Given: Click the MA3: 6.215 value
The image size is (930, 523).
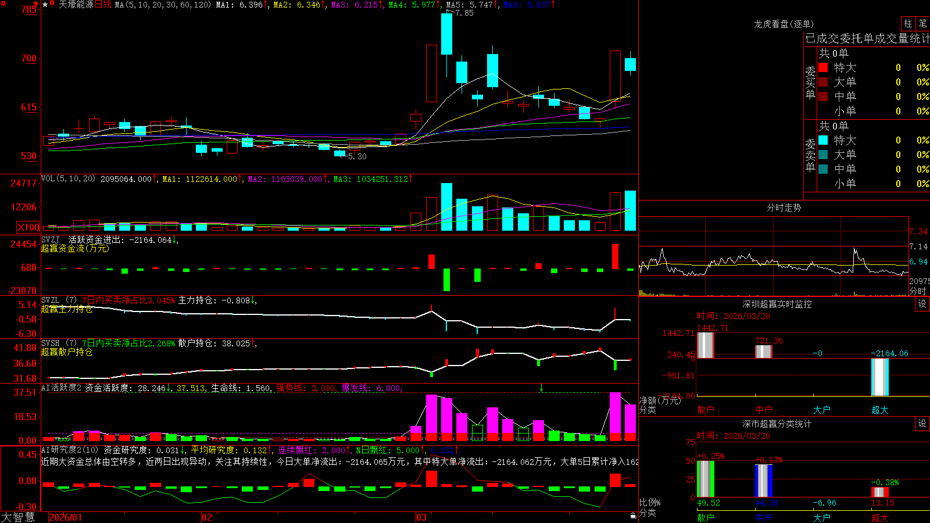Looking at the screenshot, I should pyautogui.click(x=357, y=5).
